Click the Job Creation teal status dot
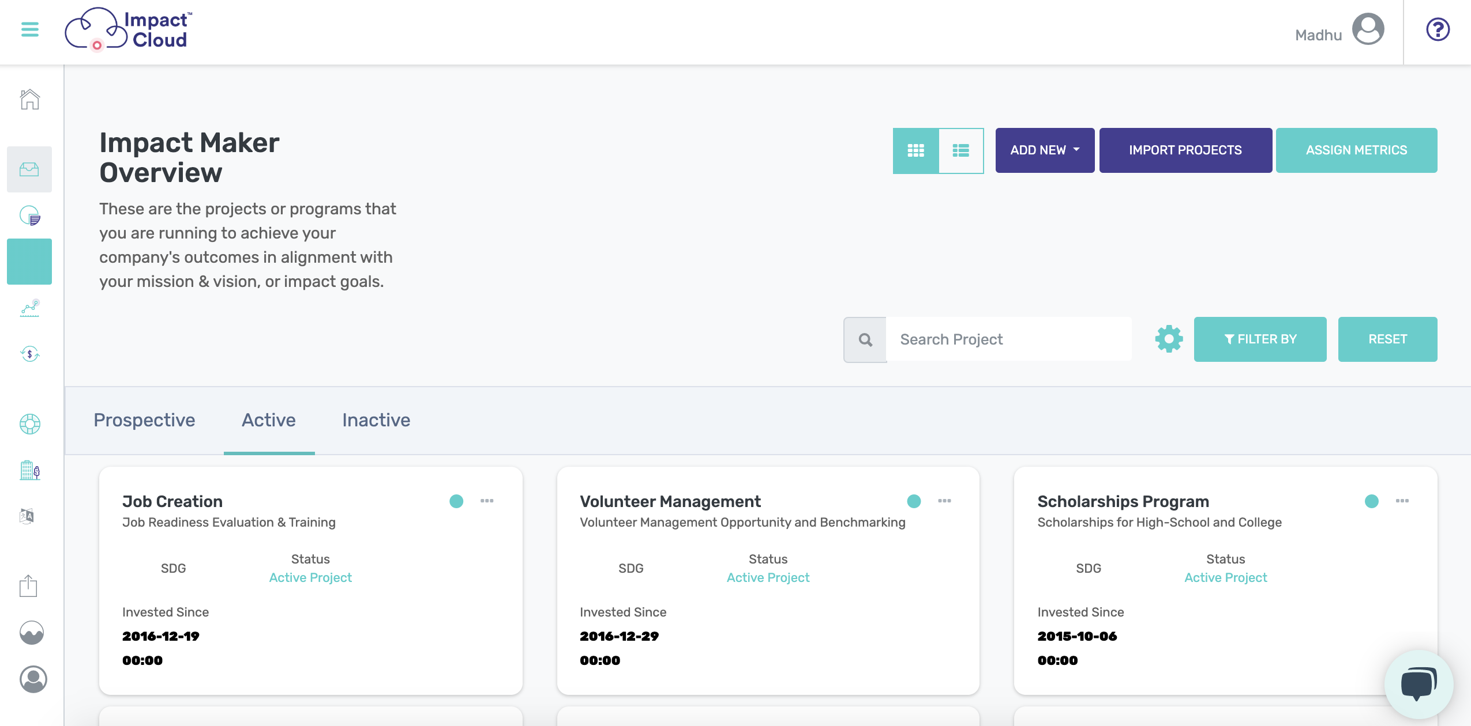 456,501
